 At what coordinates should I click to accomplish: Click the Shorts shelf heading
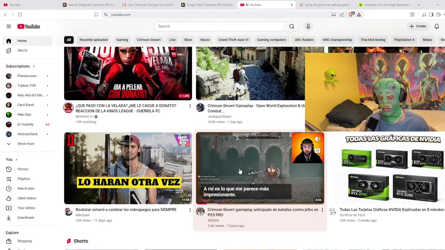pos(81,241)
